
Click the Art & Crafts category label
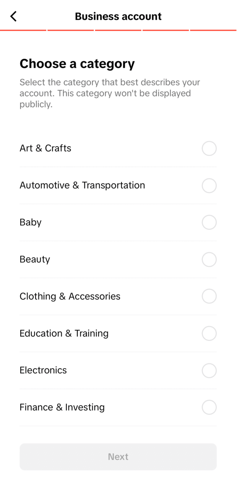tap(45, 148)
